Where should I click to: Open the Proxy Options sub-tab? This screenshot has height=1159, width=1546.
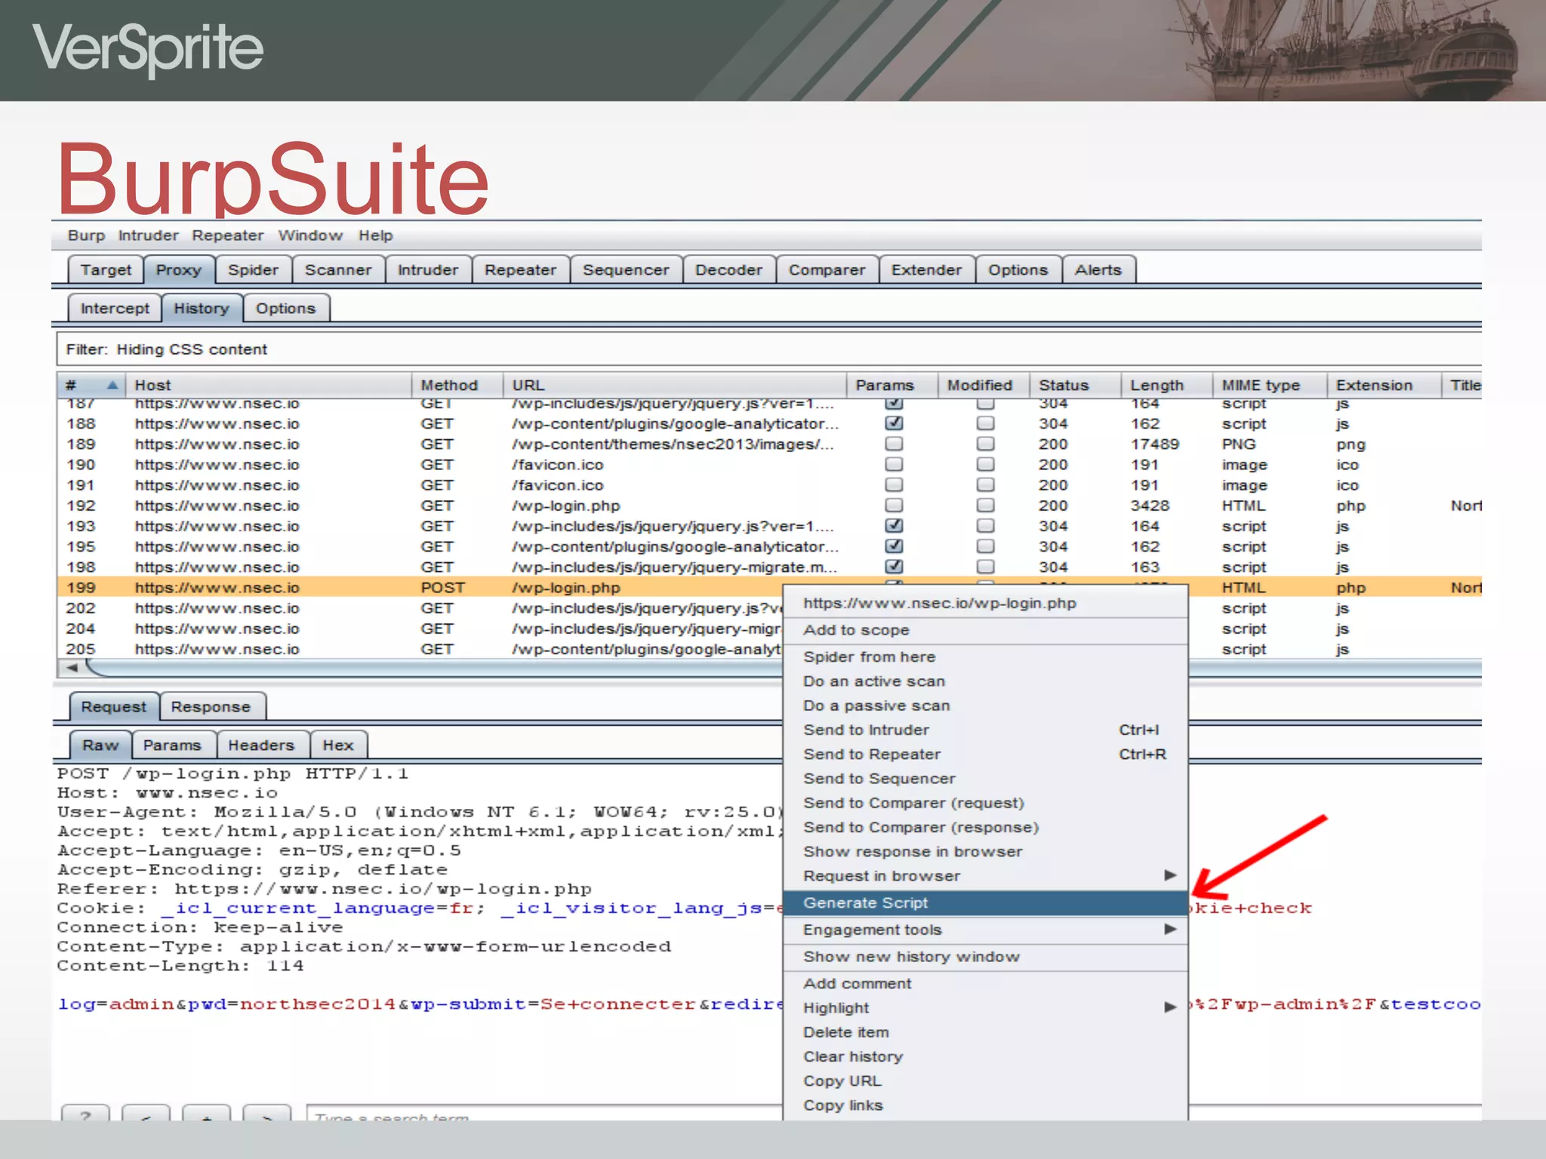pos(285,309)
